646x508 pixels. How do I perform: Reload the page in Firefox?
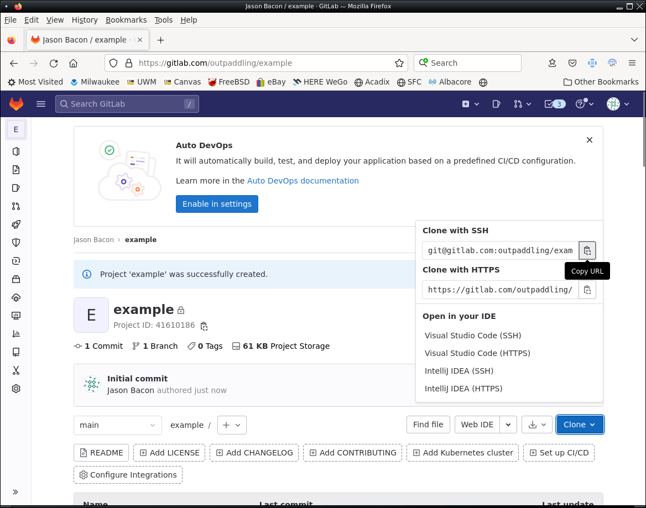click(54, 63)
